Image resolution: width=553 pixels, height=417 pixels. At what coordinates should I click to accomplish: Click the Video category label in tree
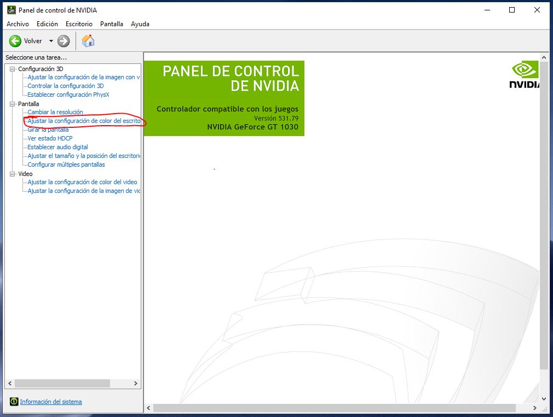pos(25,174)
